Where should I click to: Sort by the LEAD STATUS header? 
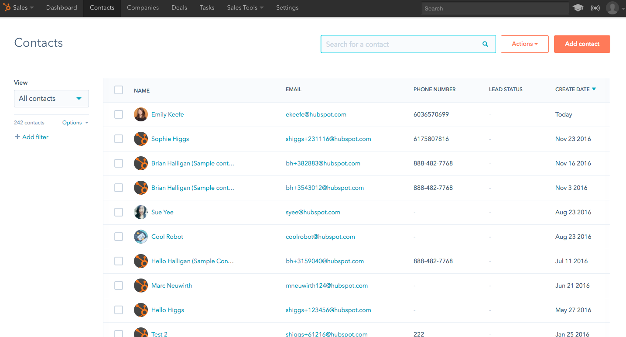(x=506, y=89)
